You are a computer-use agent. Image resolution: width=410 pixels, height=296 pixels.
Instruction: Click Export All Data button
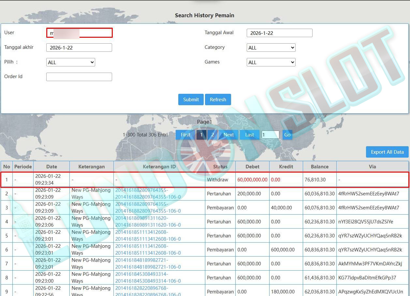coord(387,152)
